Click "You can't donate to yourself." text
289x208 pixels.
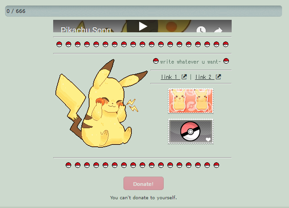point(143,198)
